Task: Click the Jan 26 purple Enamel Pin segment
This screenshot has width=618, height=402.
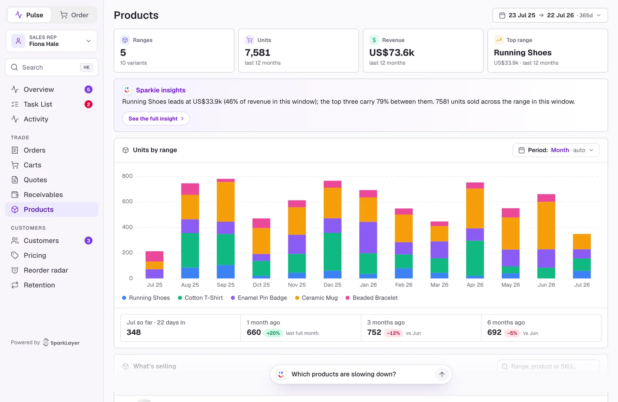Action: 368,238
